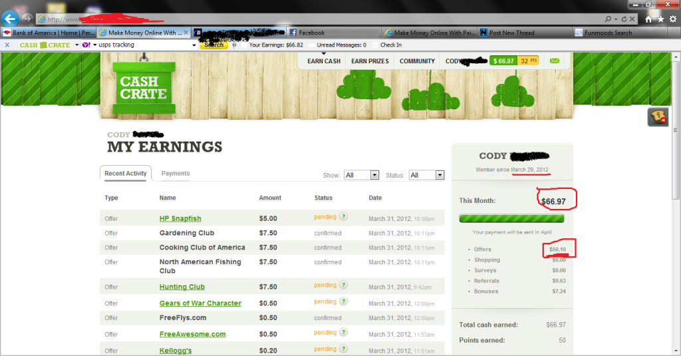
Task: Open Favorites star icon
Action: 660,19
